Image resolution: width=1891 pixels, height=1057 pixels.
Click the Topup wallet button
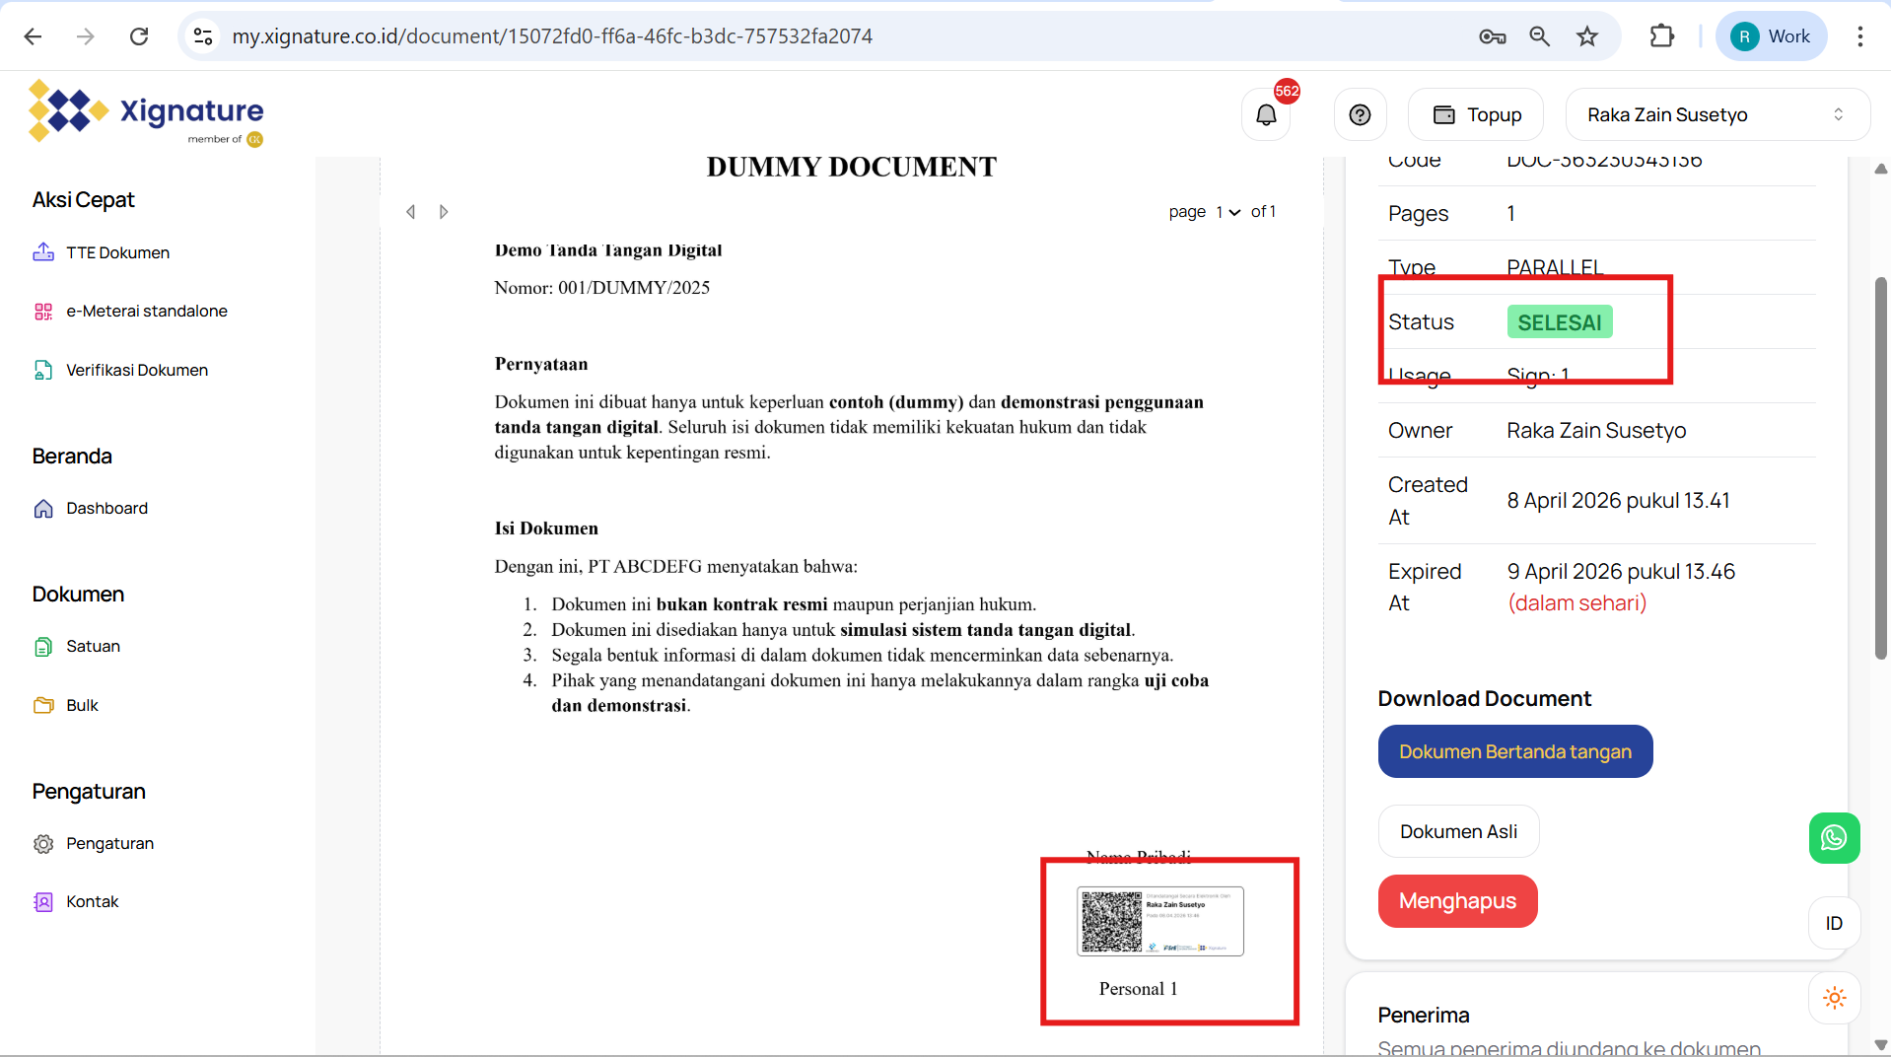(1476, 115)
